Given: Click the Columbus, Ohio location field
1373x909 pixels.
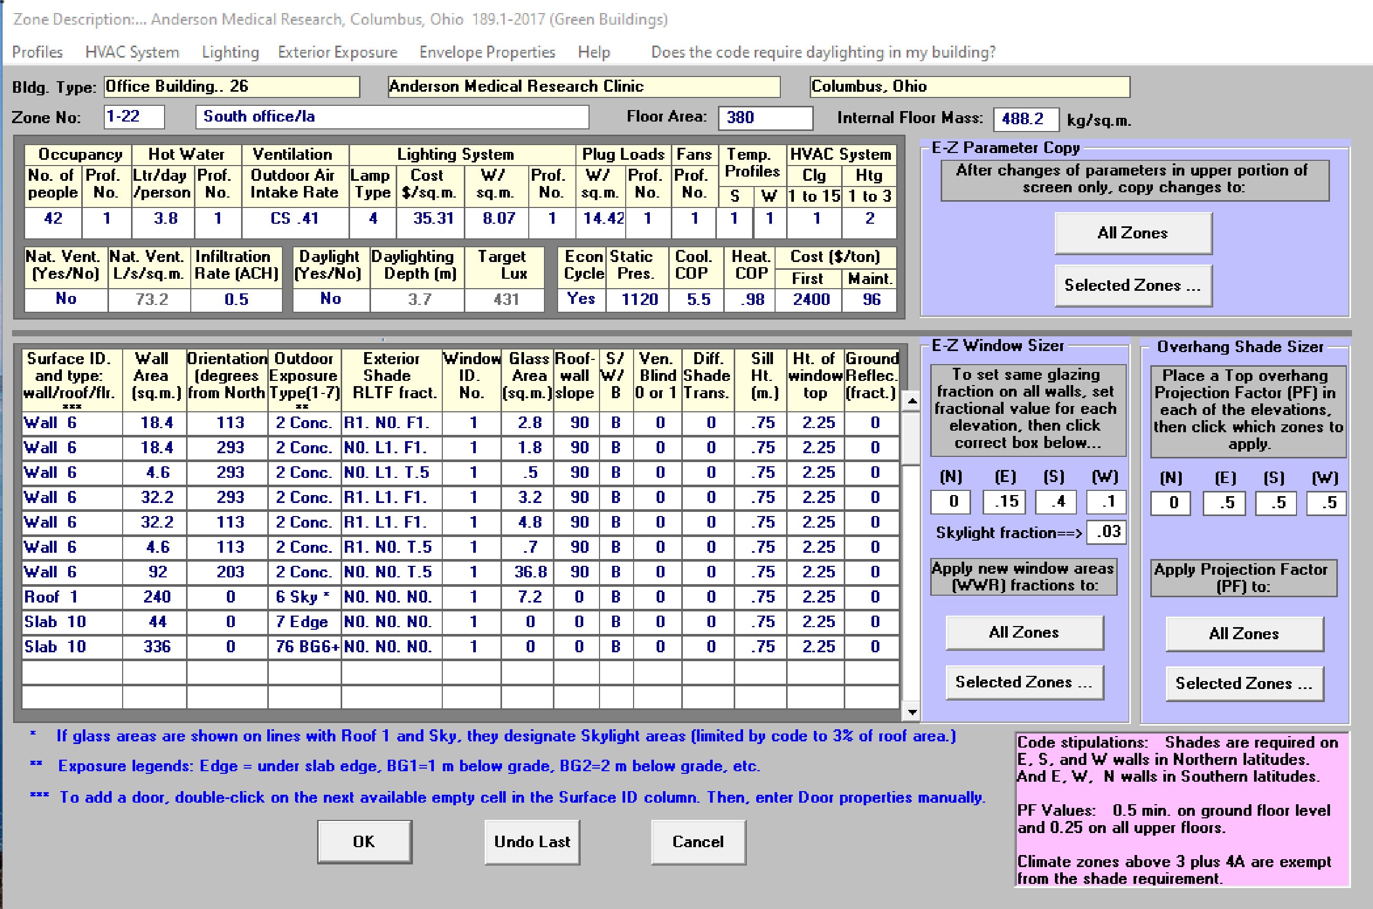Looking at the screenshot, I should [969, 87].
